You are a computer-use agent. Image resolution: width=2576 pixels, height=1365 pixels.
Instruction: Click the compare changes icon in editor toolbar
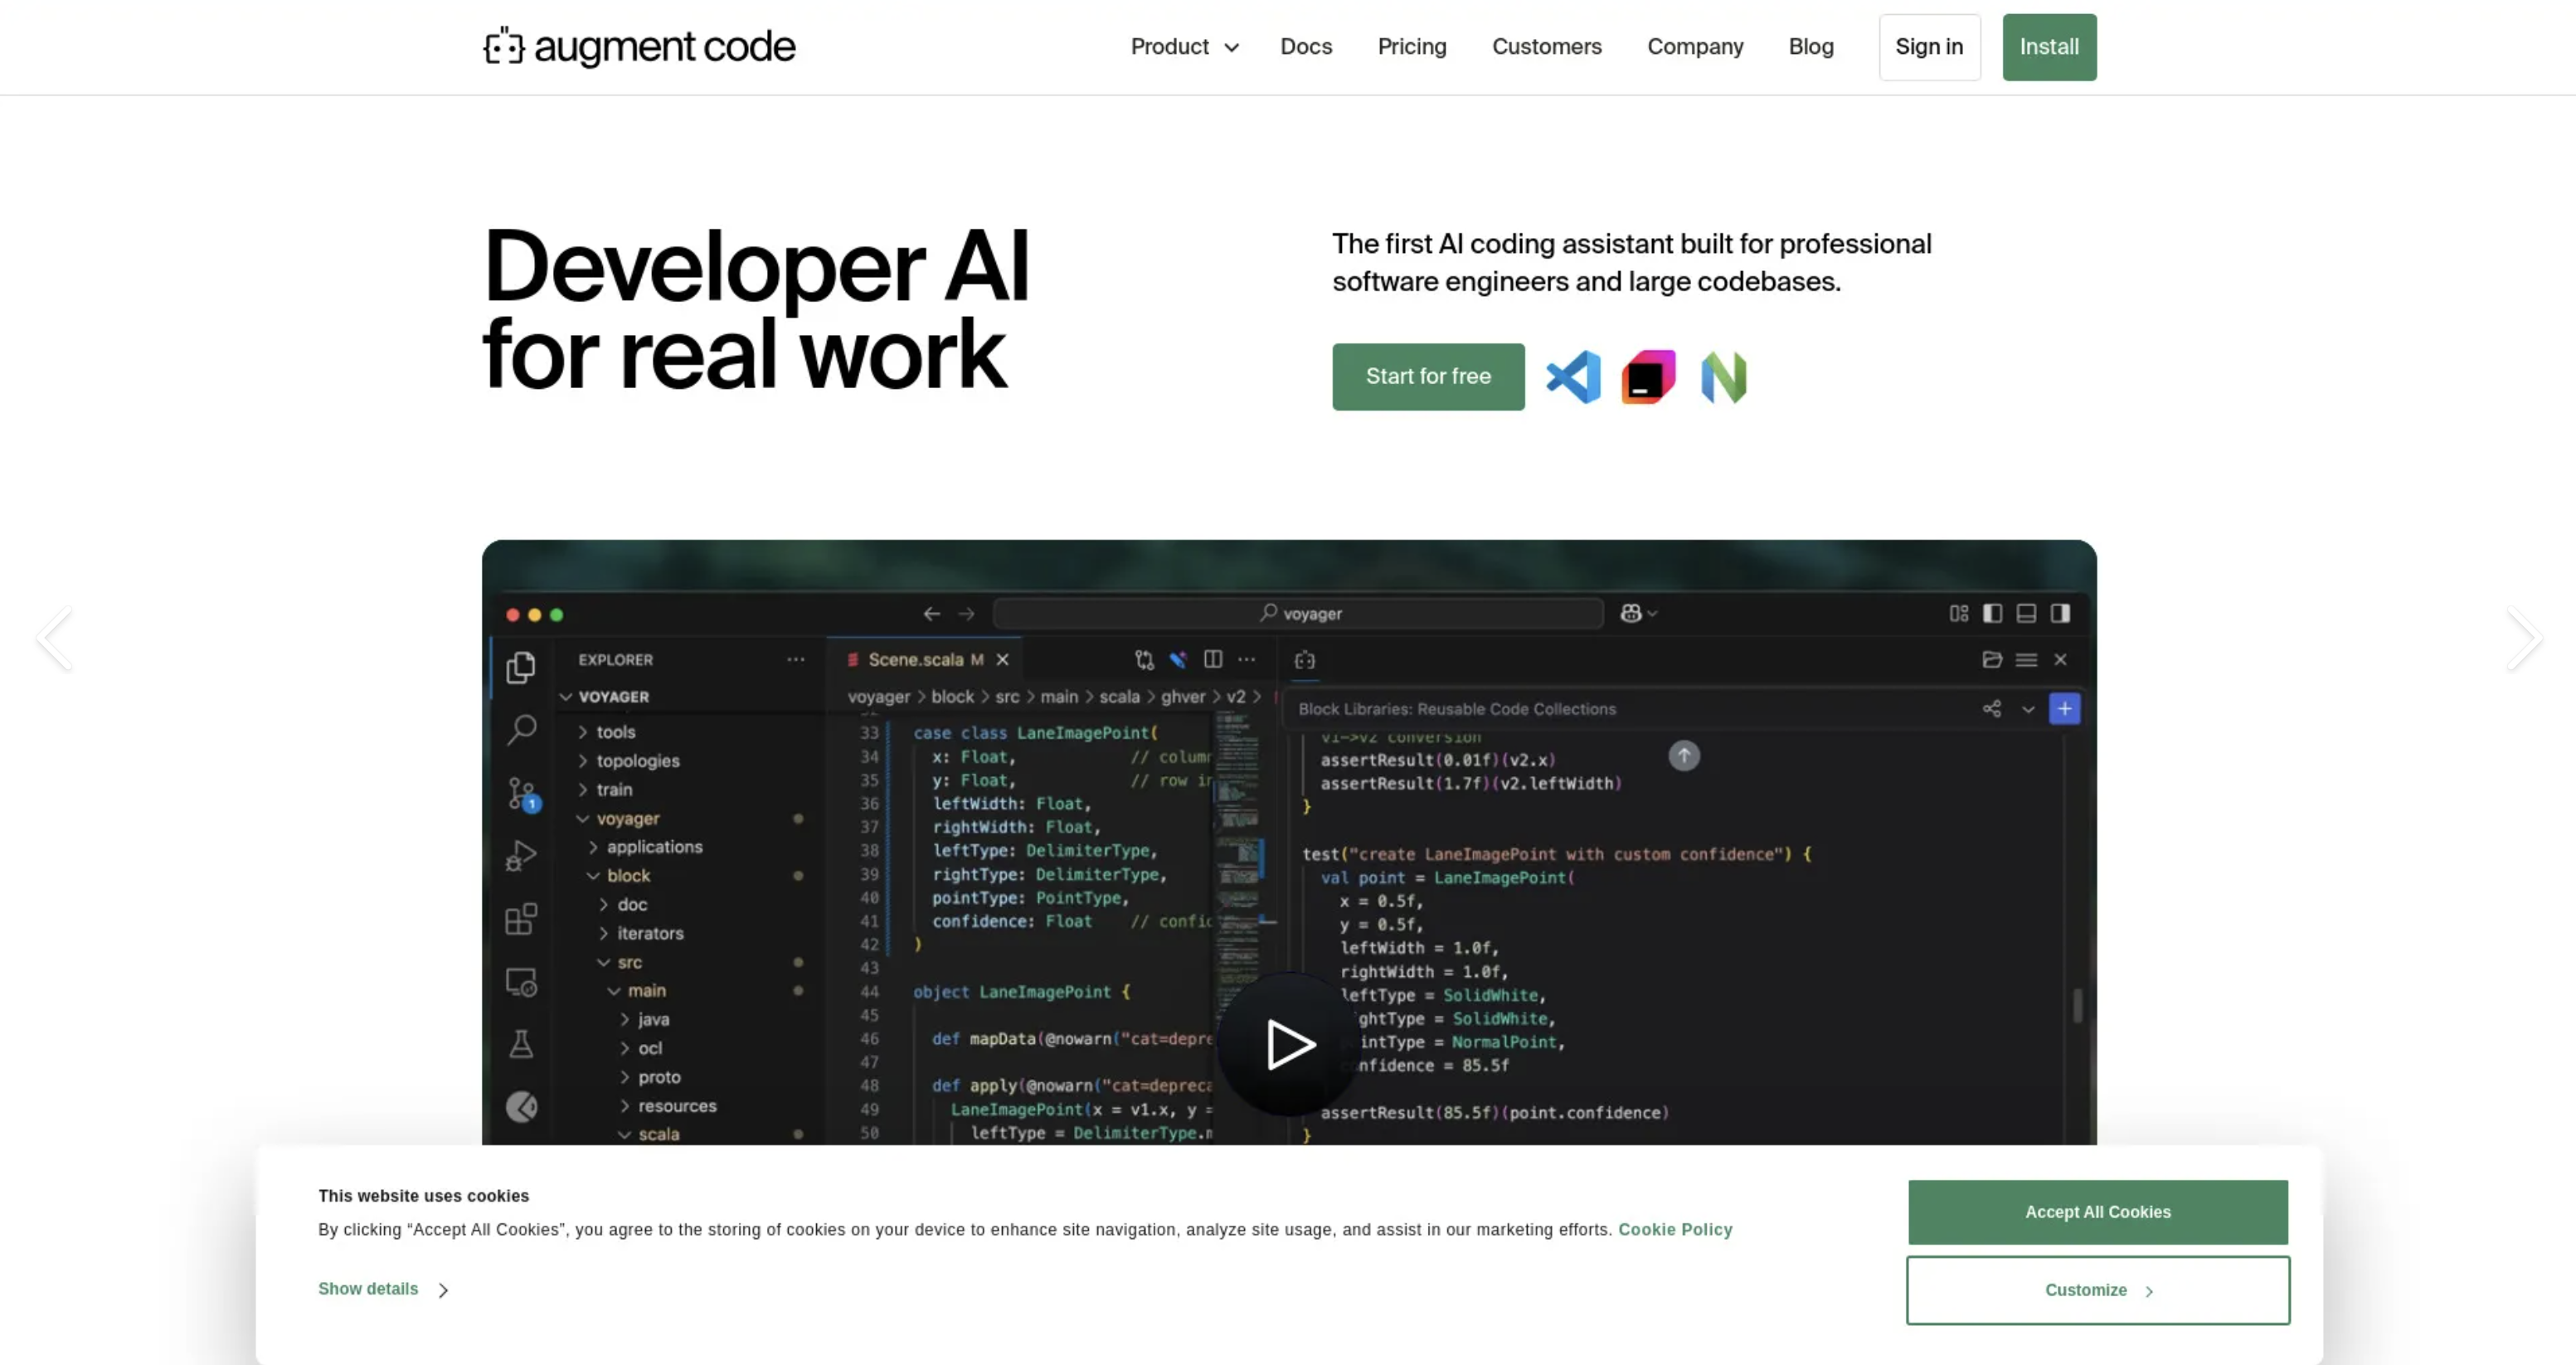(1144, 660)
